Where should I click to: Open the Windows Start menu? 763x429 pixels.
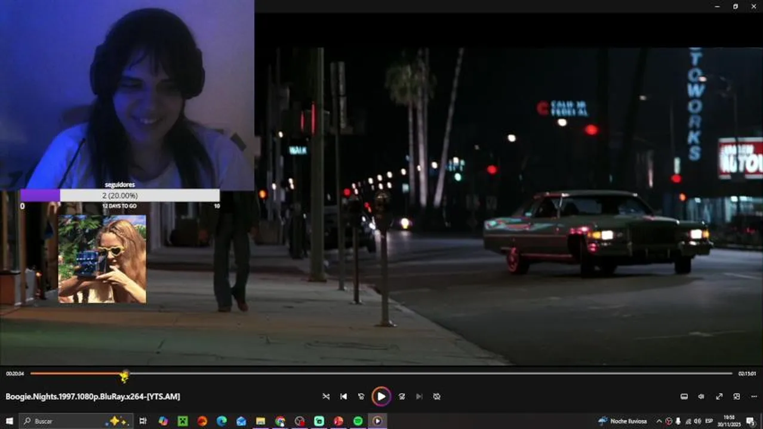tap(9, 421)
